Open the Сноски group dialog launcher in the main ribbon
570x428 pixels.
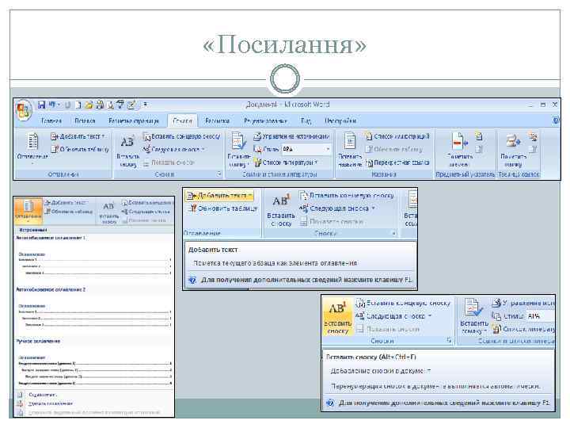click(218, 174)
